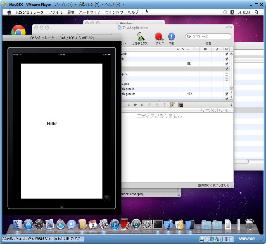Image resolution: width=266 pixels, height=244 pixels.
Task: Open the blue Info icon
Action: (171, 36)
